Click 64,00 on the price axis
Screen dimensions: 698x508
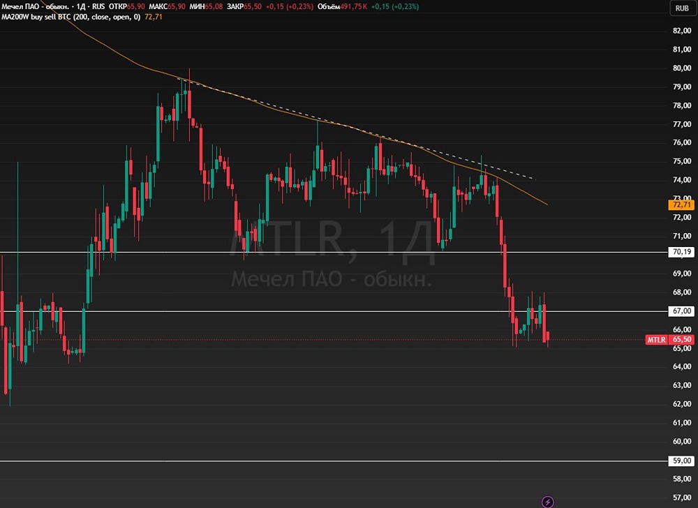[682, 366]
